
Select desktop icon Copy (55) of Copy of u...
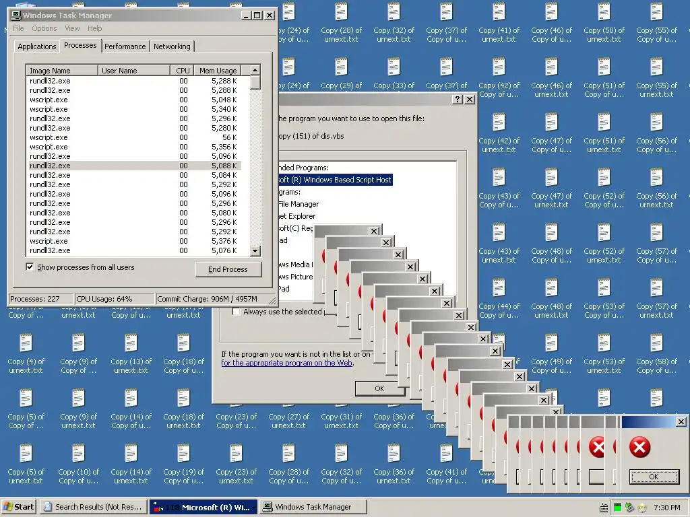click(656, 22)
